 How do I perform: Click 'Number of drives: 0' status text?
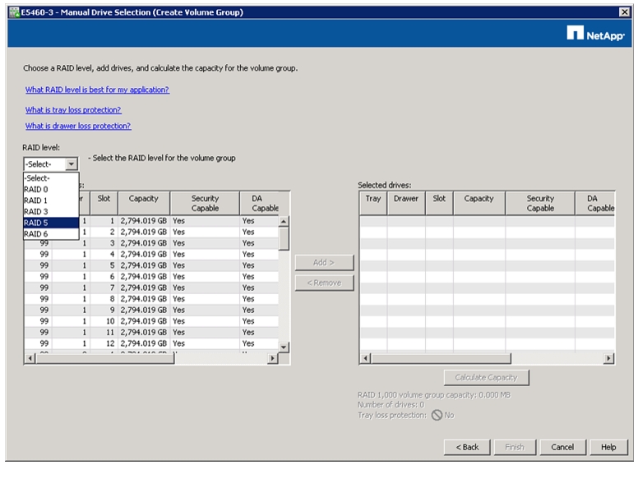391,405
